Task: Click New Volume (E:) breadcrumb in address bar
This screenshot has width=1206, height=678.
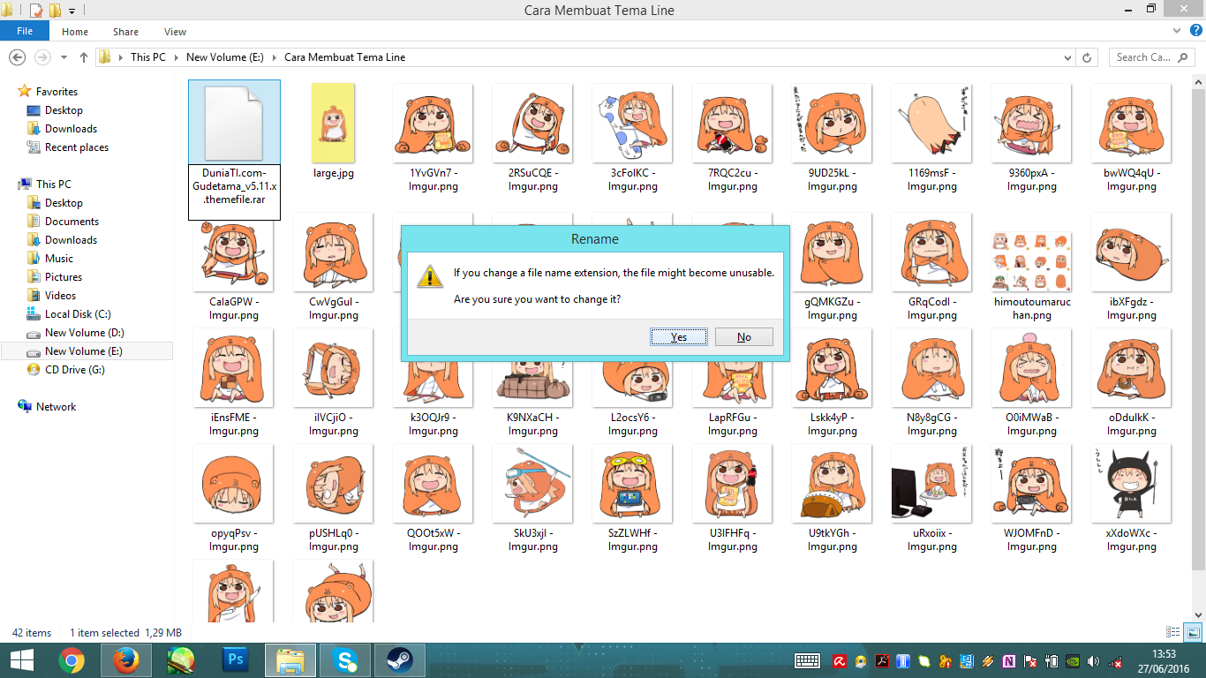Action: coord(224,56)
